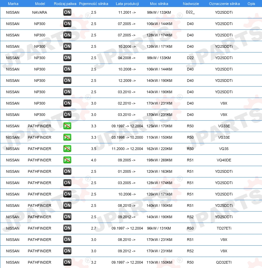The height and width of the screenshot is (268, 262).
Task: Select the 11.2001 -> production date cell
Action: click(127, 12)
